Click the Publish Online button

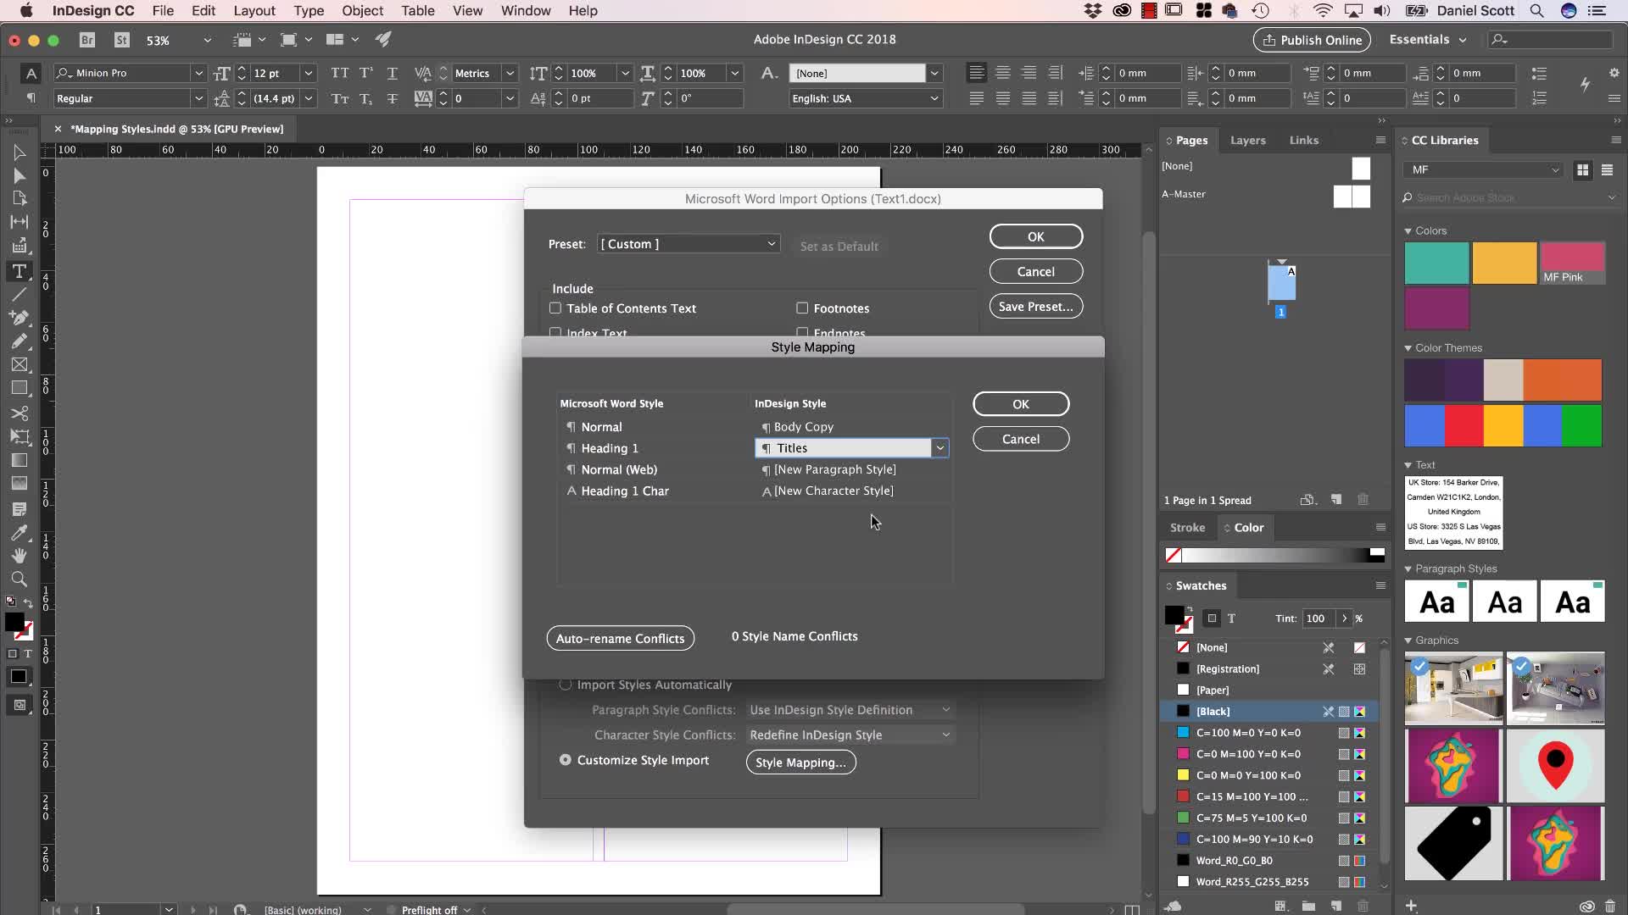click(x=1312, y=40)
